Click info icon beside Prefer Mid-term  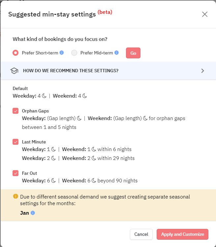(x=116, y=53)
